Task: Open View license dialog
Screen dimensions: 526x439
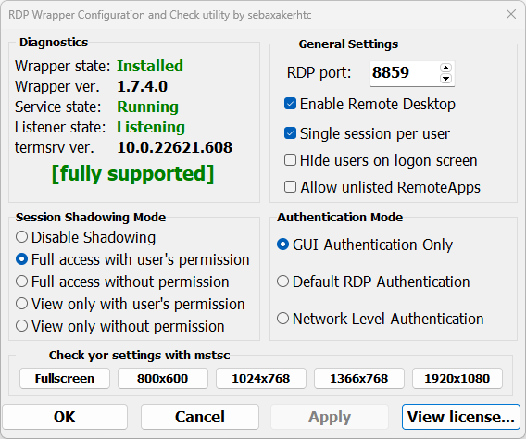Action: click(461, 417)
